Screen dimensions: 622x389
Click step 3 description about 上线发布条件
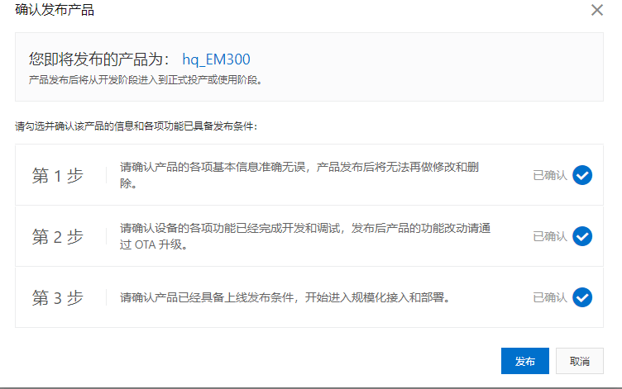click(x=285, y=297)
